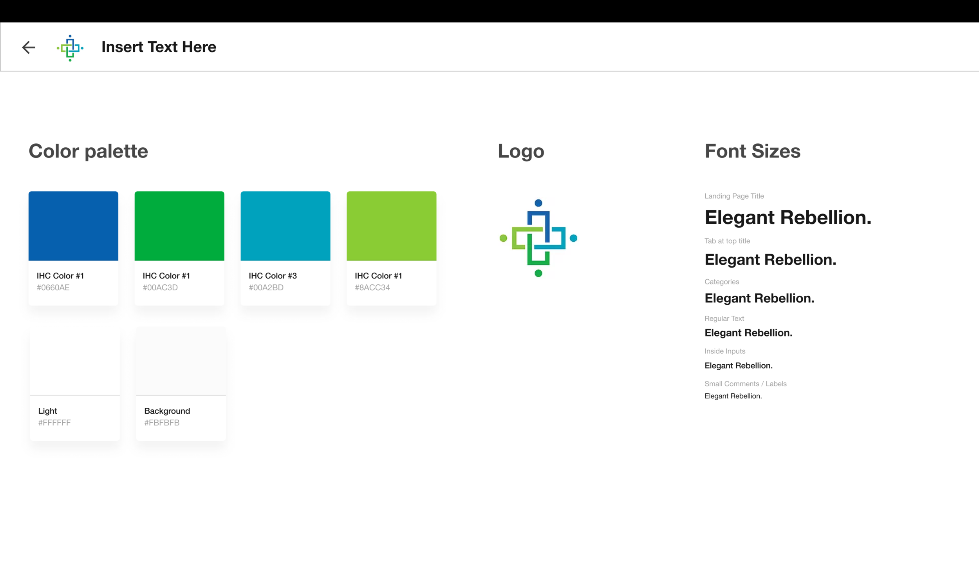Click the Categories Elegant Rebellion sample

(x=759, y=298)
